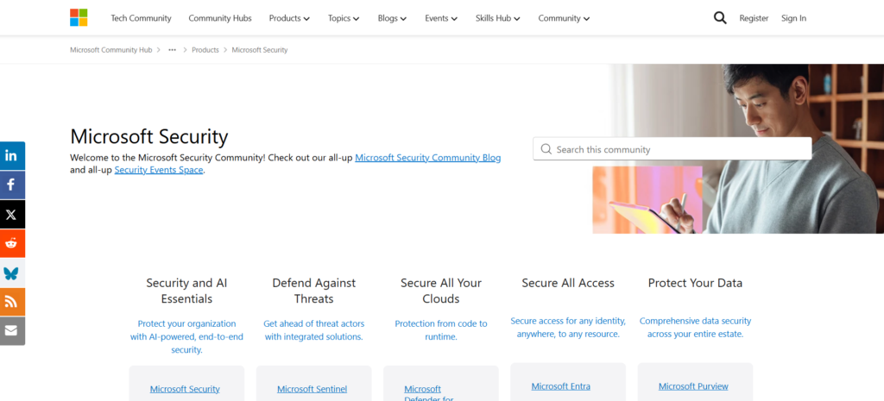
Task: Click the Microsoft Security page title
Action: [x=148, y=137]
